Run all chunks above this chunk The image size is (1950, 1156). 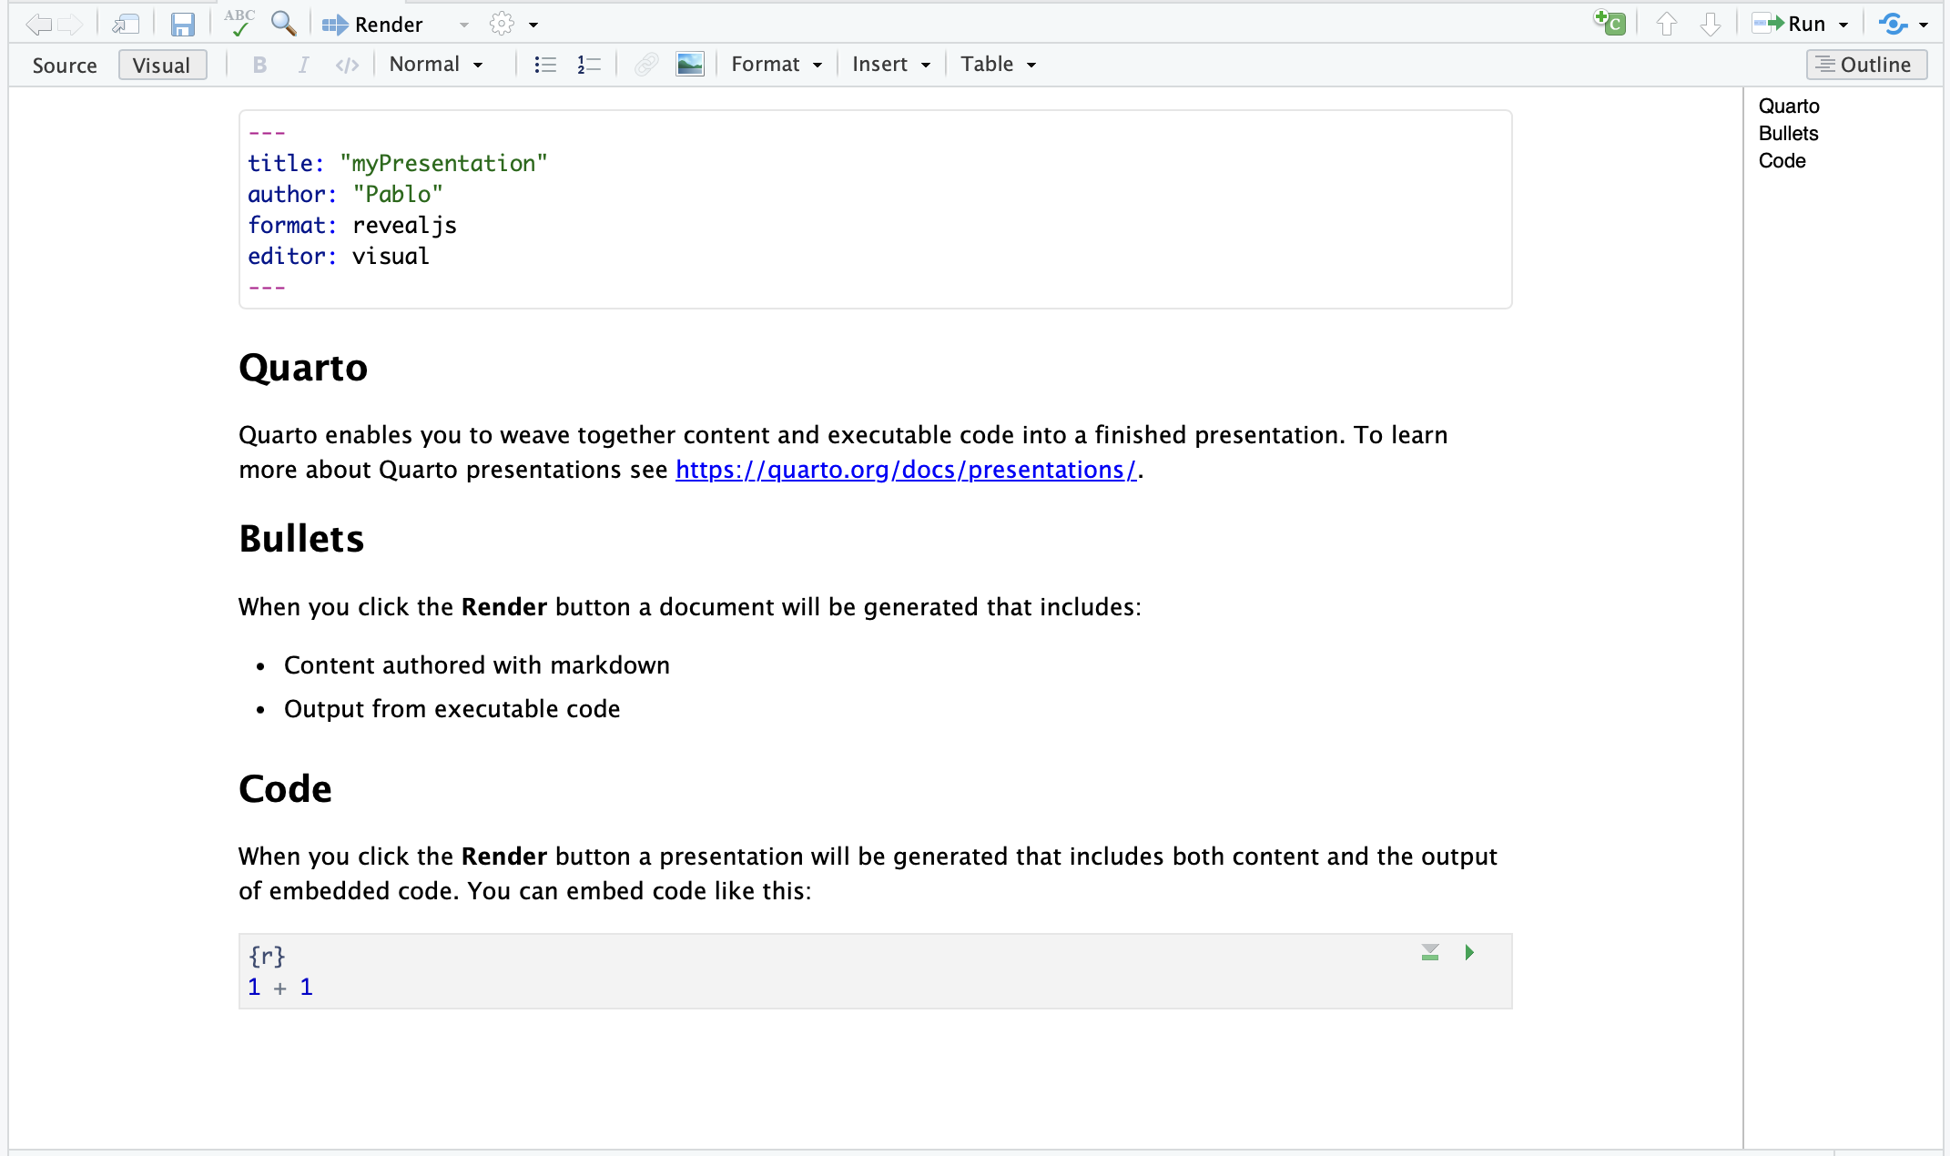1430,952
